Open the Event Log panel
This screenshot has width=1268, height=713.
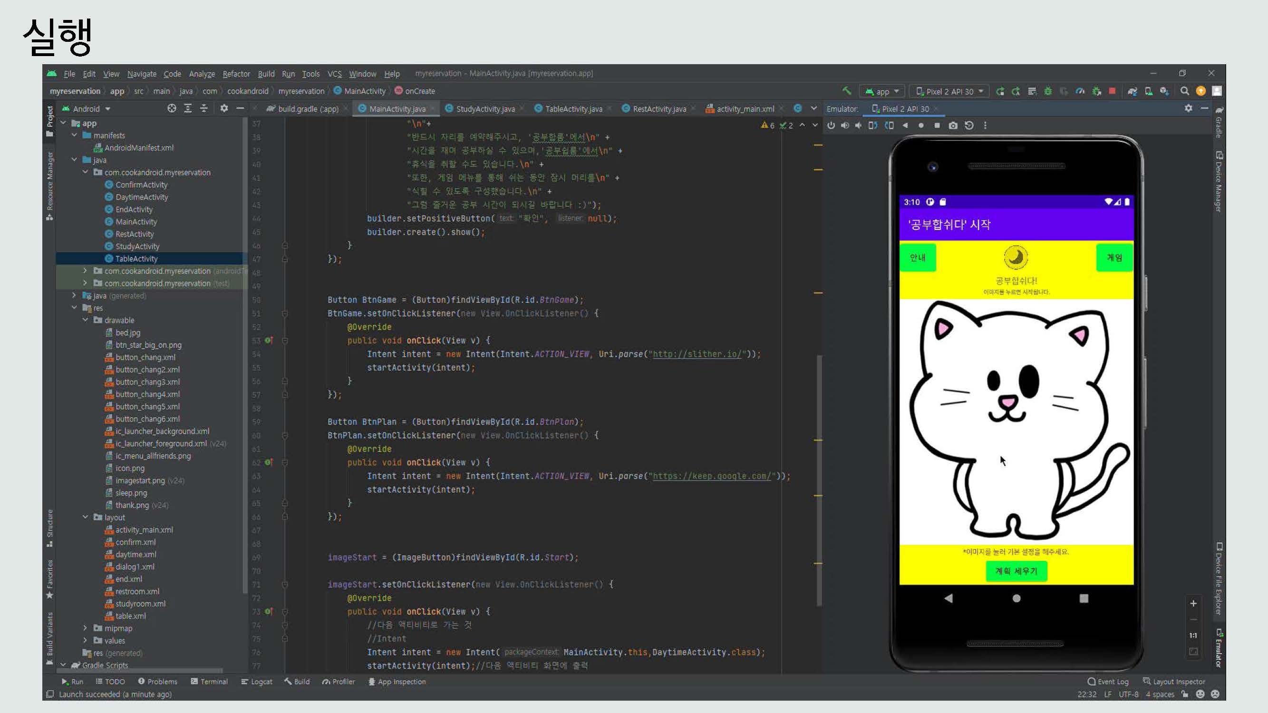coord(1108,682)
